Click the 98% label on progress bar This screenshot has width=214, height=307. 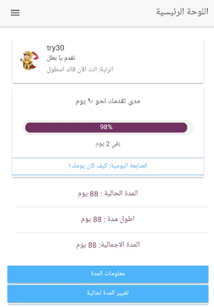pyautogui.click(x=106, y=127)
